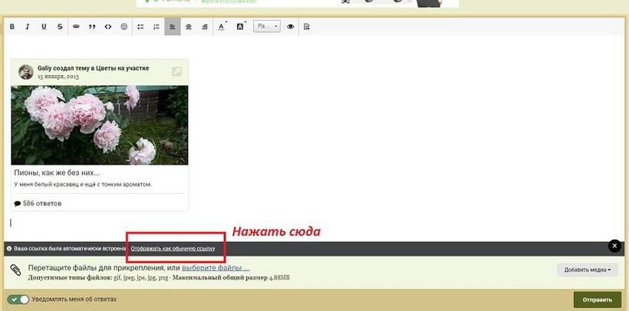Viewport: 629px width, 311px height.
Task: Center-align the text
Action: click(189, 27)
